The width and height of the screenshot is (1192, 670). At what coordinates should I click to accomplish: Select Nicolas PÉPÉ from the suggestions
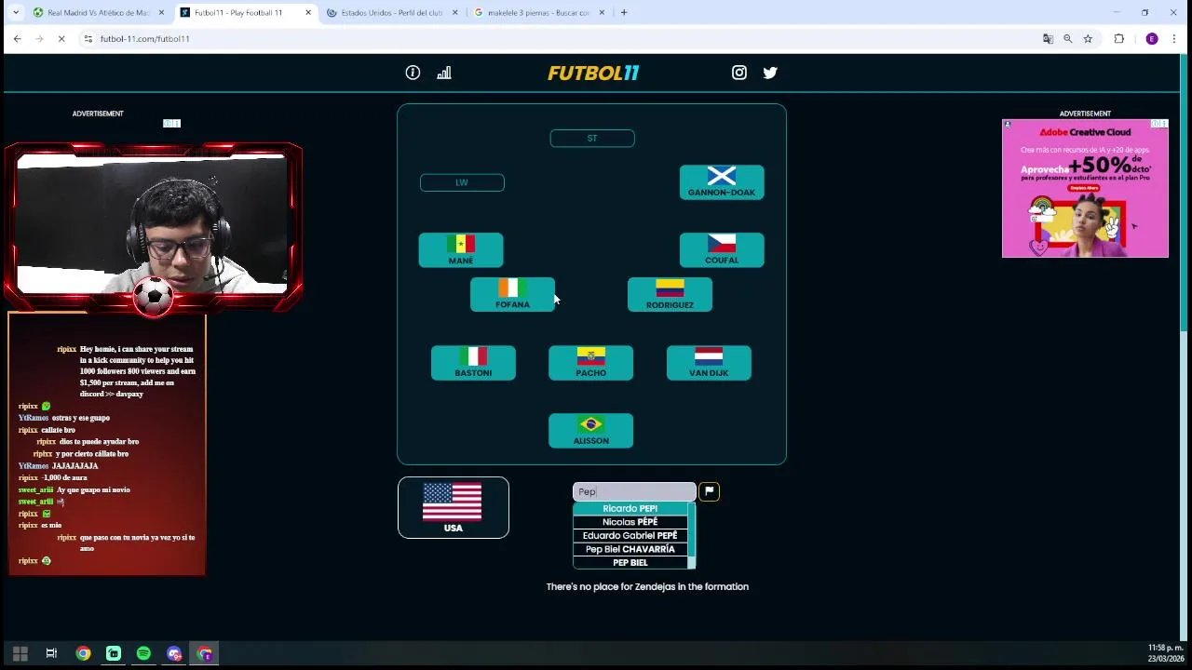pos(630,522)
